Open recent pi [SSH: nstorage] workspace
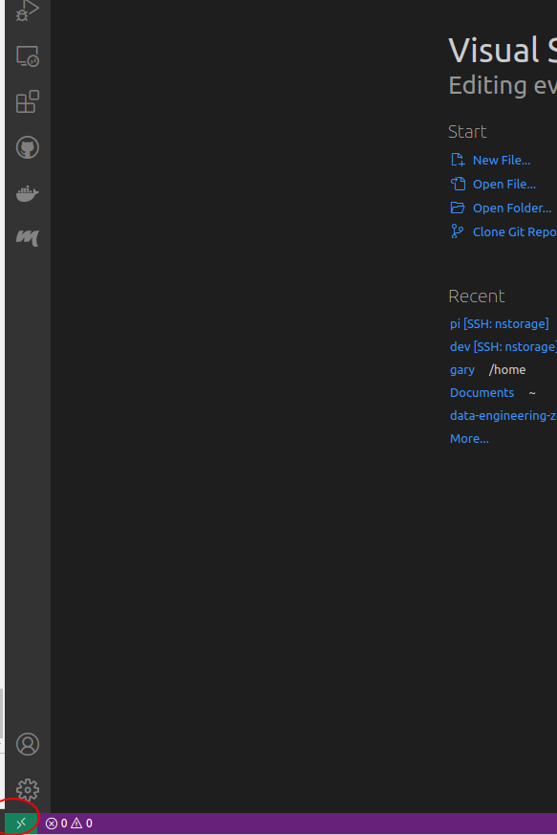557x835 pixels. (x=499, y=324)
